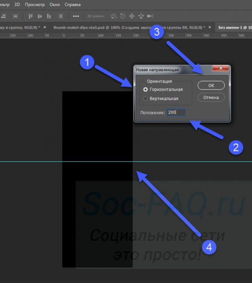The height and width of the screenshot is (283, 252).
Task: Open the Окно menu
Action: [55, 5]
